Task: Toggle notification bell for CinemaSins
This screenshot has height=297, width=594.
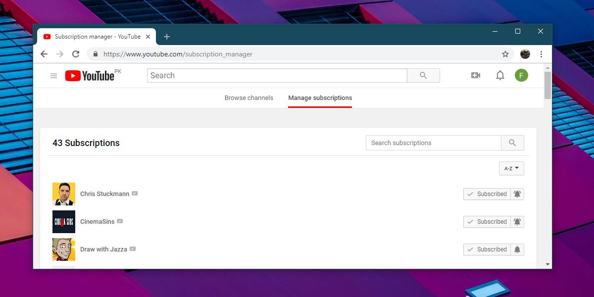Action: coord(517,222)
